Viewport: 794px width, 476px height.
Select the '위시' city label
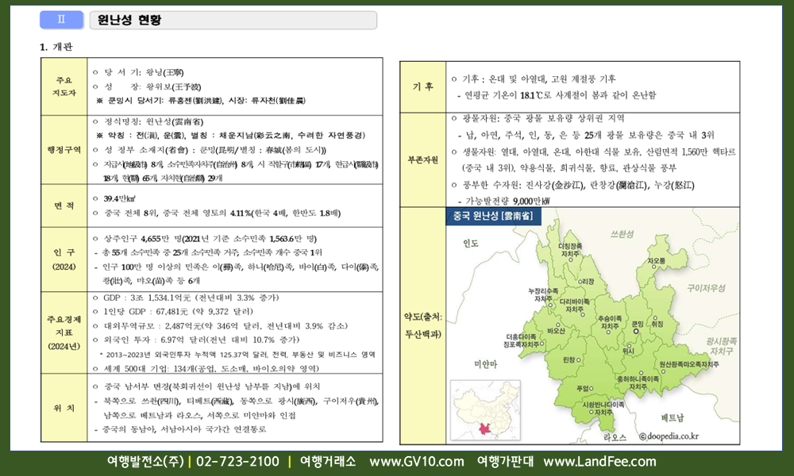tap(628, 351)
